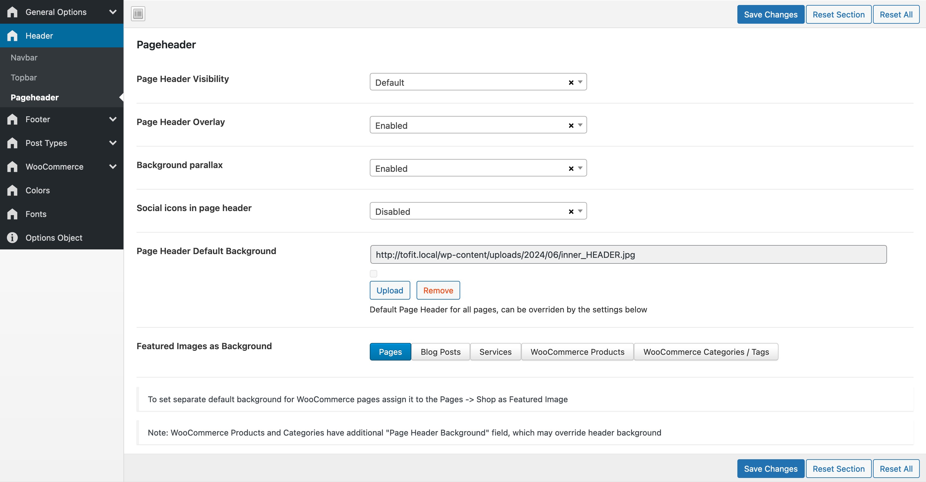Expand the WooCommerce section chevron

point(113,166)
